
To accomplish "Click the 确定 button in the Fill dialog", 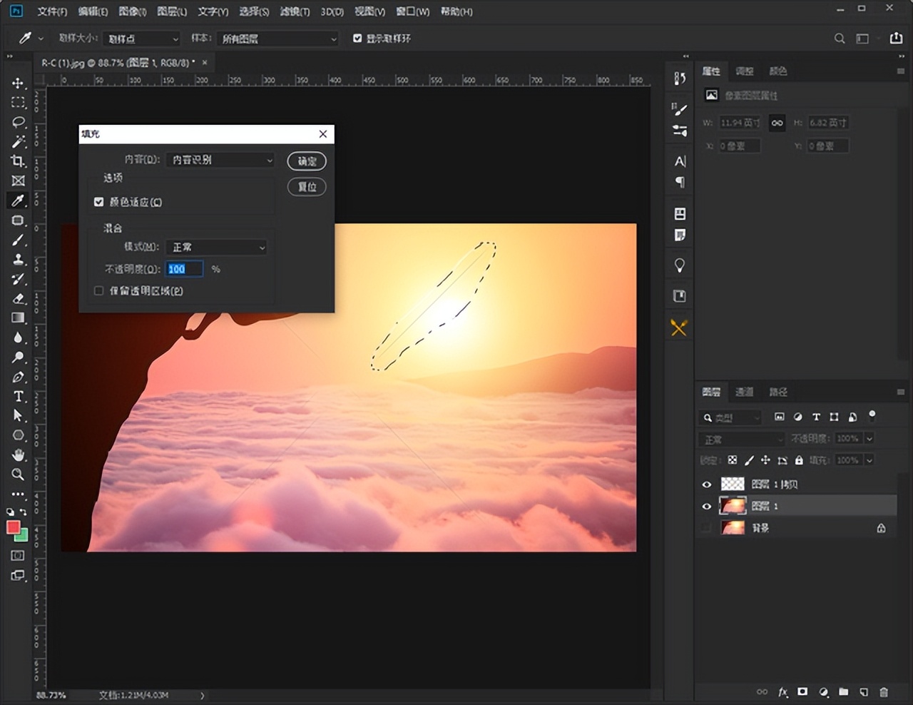I will point(307,161).
